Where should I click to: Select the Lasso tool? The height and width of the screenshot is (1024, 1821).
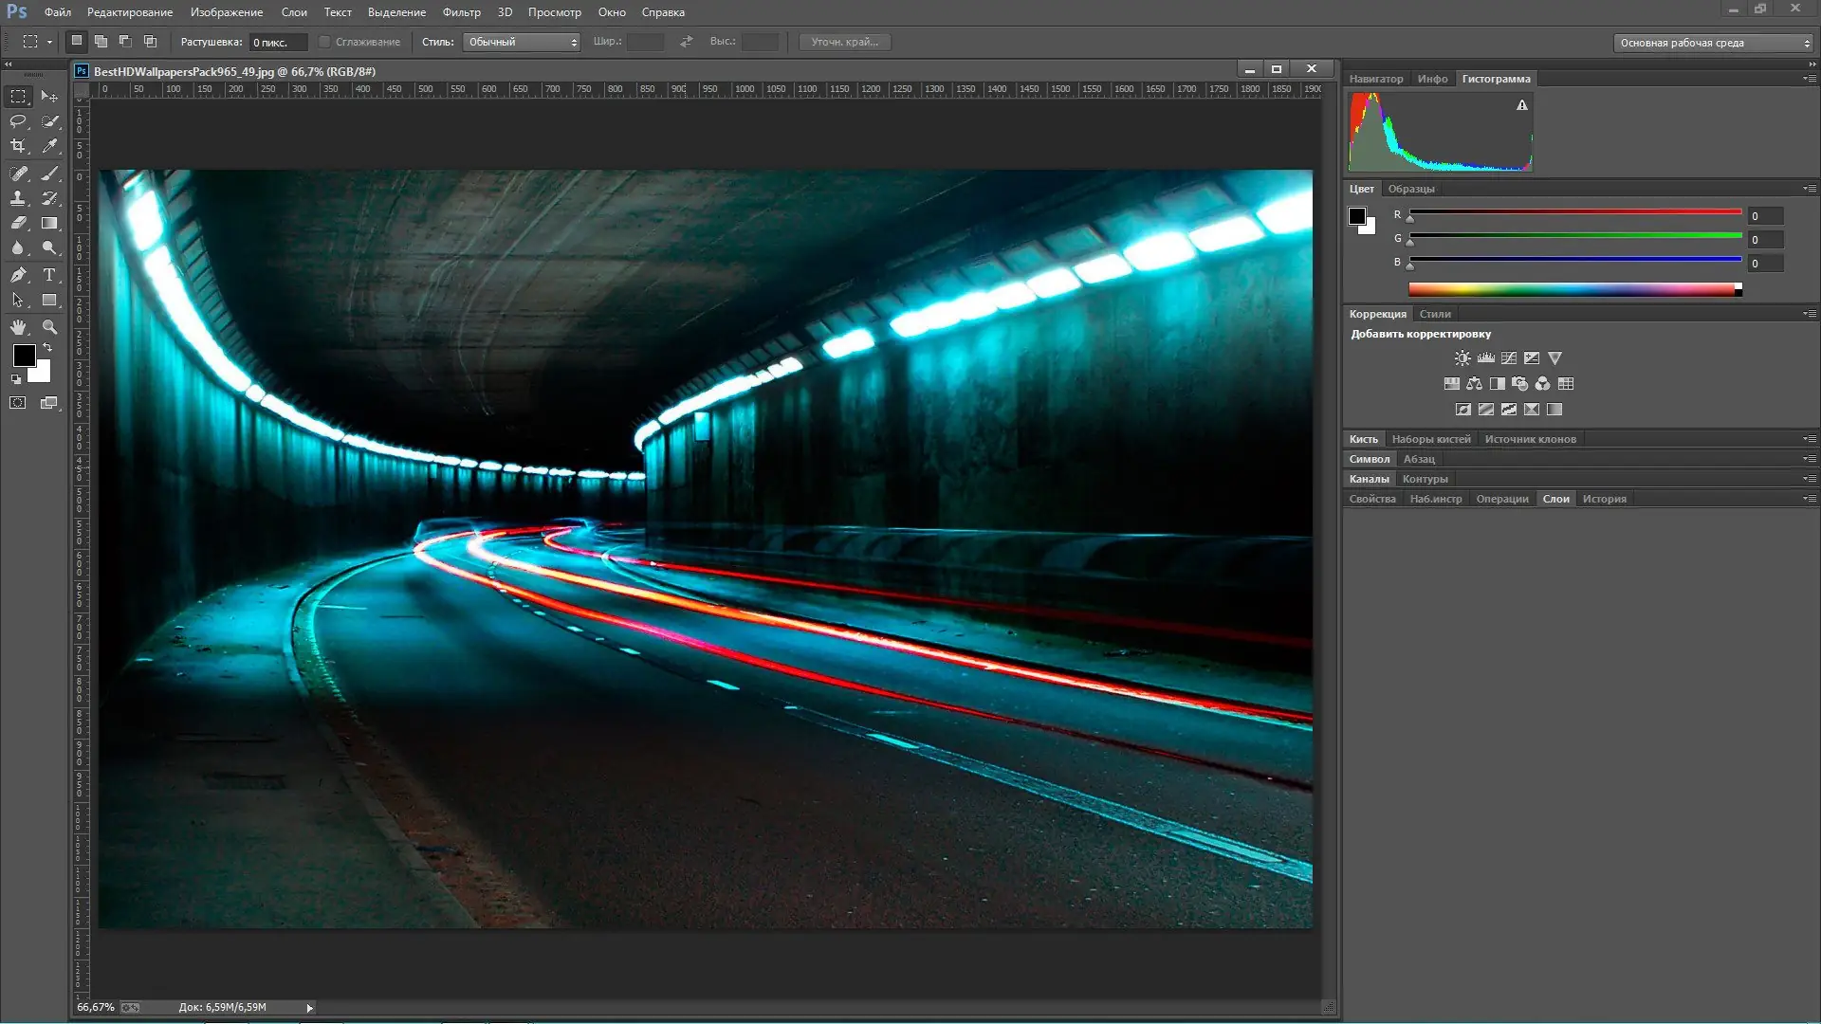point(18,121)
